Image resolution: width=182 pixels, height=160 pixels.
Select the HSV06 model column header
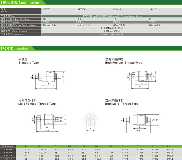click(47, 9)
